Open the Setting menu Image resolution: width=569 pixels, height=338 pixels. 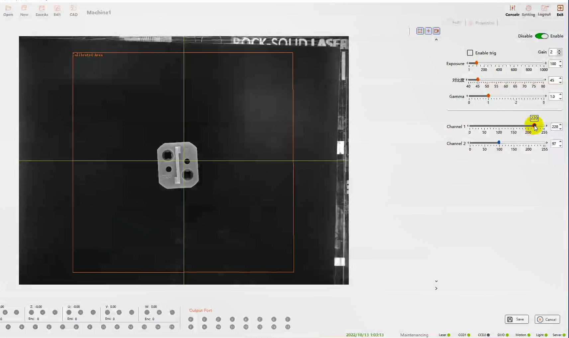tap(528, 10)
